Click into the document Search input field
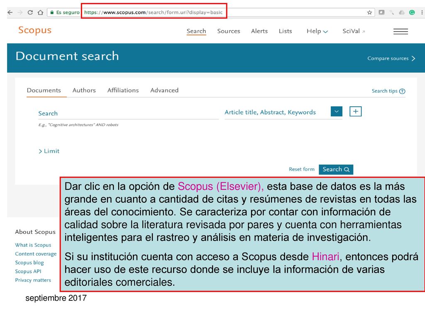The width and height of the screenshot is (425, 319). [129, 114]
